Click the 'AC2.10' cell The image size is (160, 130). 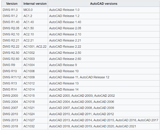tap(35, 34)
